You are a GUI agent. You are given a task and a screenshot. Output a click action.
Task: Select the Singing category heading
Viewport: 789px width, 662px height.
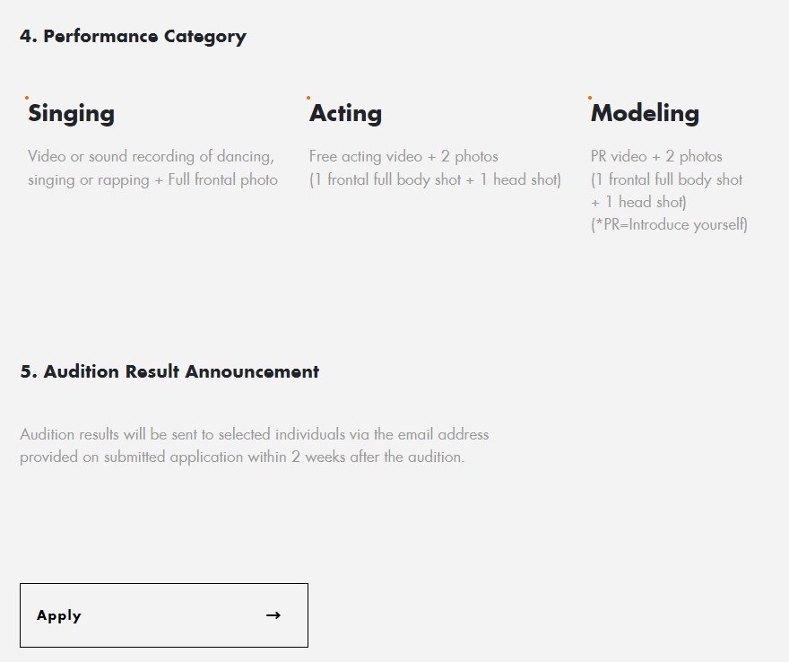tap(71, 114)
